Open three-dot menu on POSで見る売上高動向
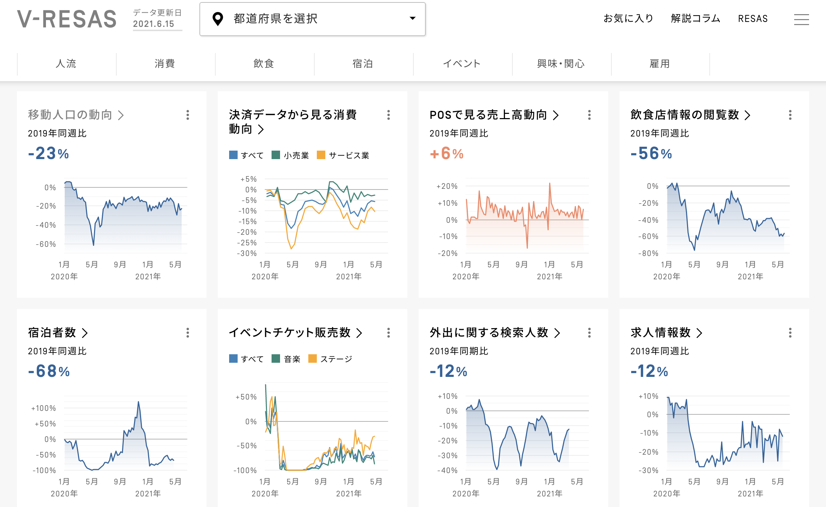 pyautogui.click(x=589, y=115)
